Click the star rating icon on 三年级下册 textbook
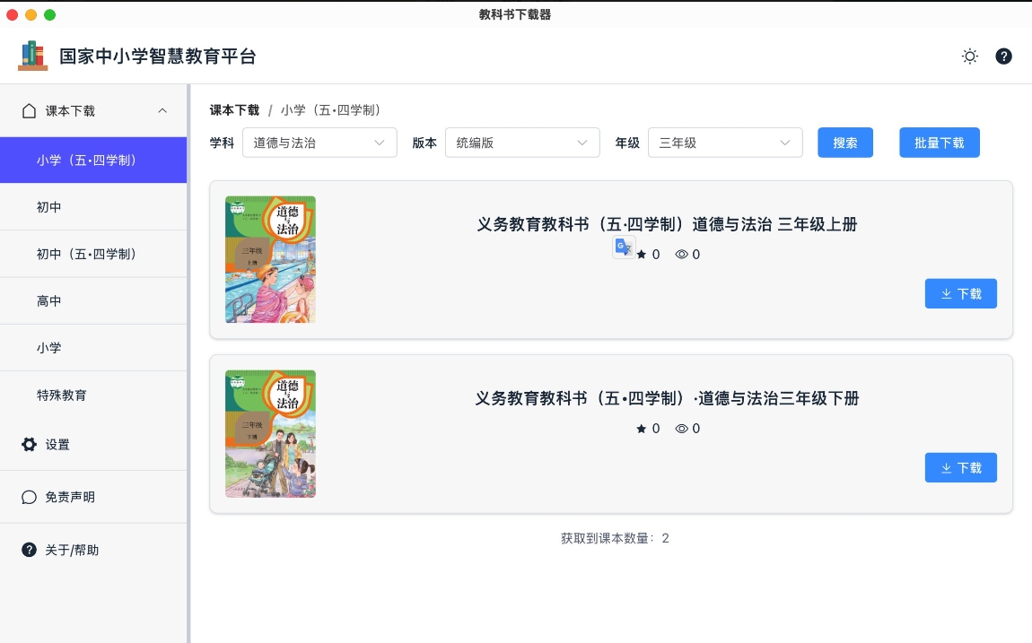 [x=640, y=429]
